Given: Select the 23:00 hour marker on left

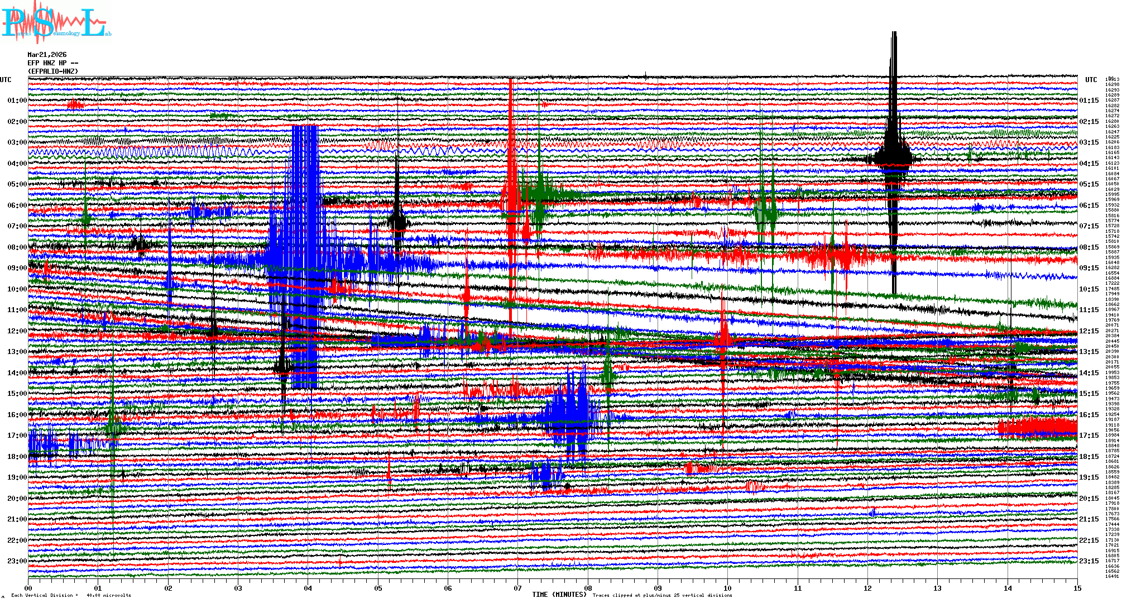Looking at the screenshot, I should tap(17, 561).
